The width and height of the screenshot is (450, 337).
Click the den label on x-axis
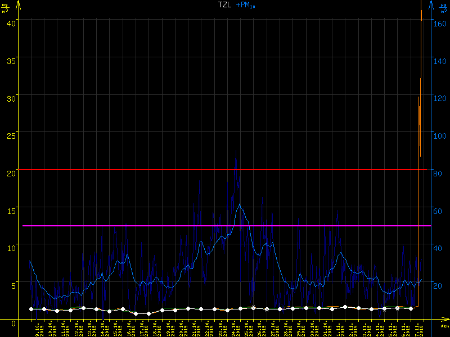[444, 326]
